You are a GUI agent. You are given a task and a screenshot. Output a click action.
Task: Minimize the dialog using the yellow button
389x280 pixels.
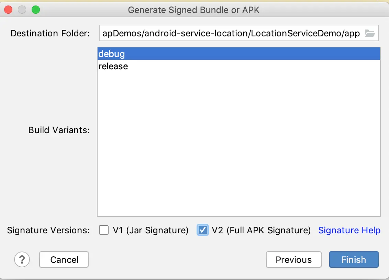tap(22, 10)
